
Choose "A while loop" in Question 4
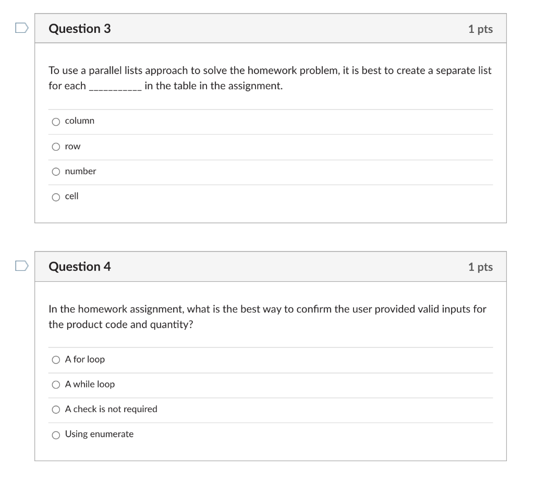point(56,384)
